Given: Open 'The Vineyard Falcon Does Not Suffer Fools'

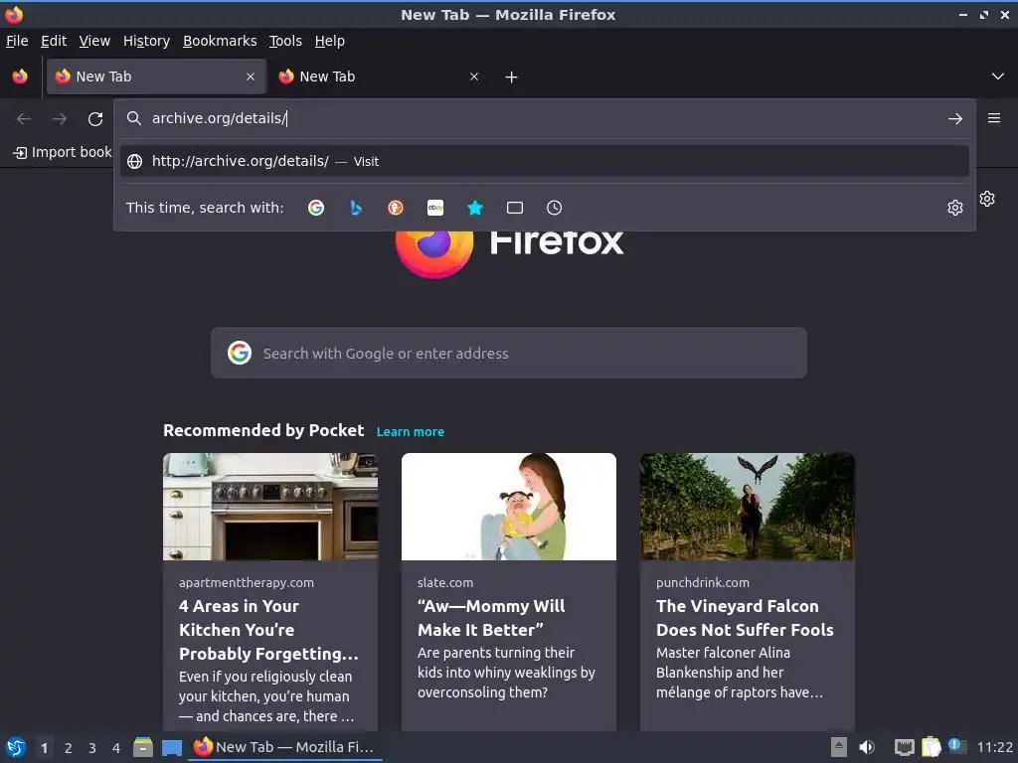Looking at the screenshot, I should (745, 618).
